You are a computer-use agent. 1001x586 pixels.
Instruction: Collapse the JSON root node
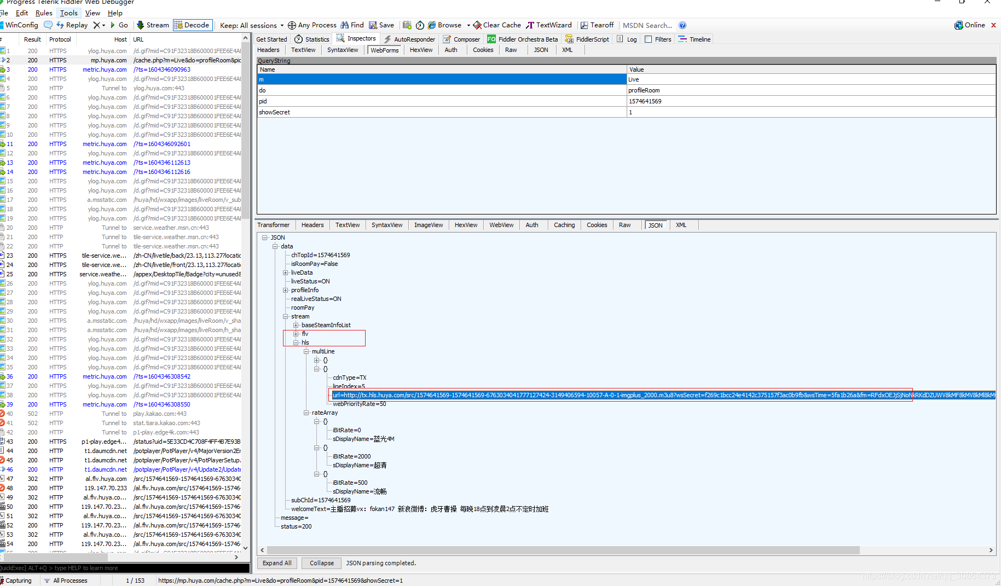pyautogui.click(x=265, y=237)
